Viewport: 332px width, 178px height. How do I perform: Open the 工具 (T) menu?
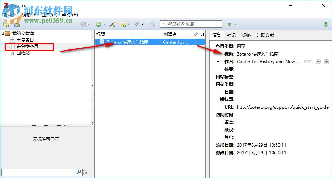tap(50, 15)
